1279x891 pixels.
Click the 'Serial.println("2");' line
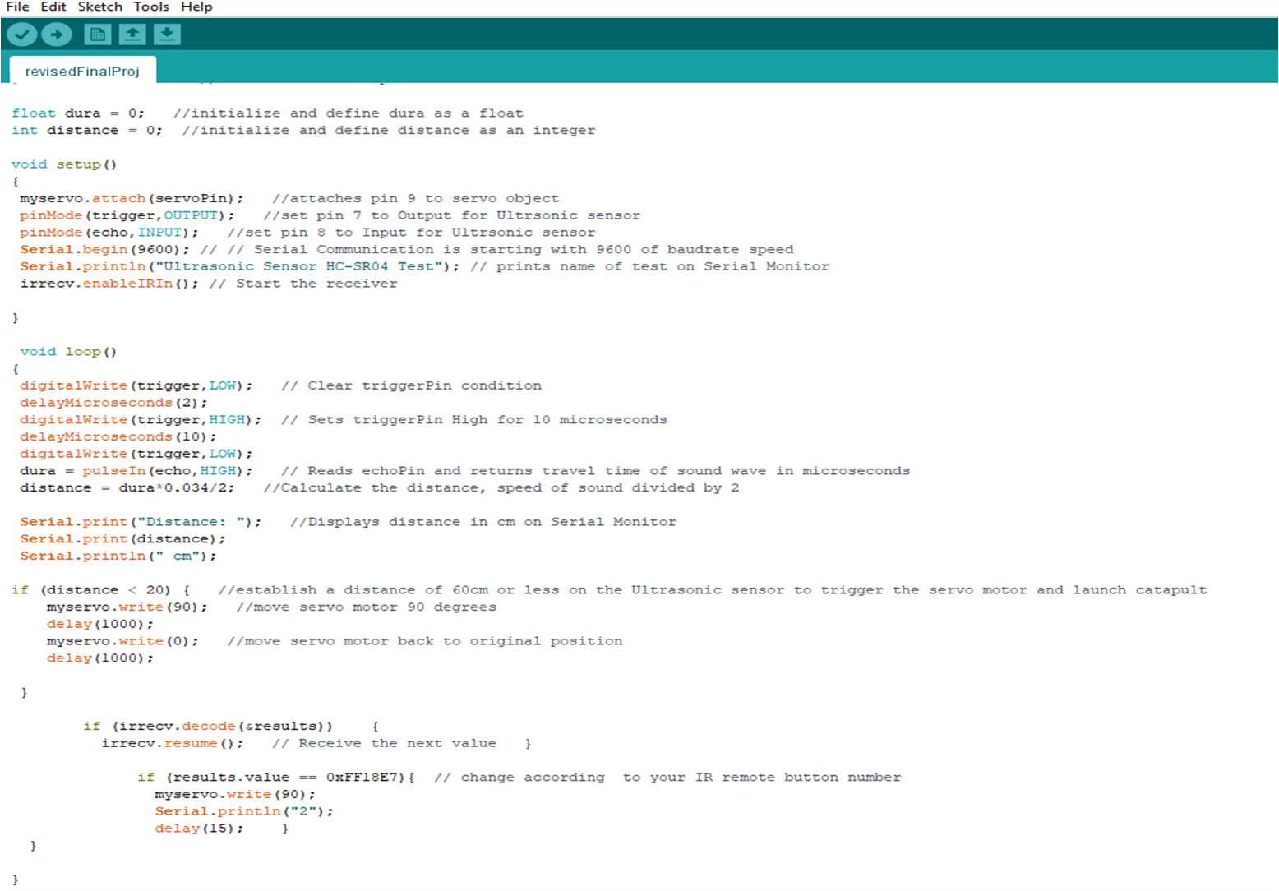[244, 811]
